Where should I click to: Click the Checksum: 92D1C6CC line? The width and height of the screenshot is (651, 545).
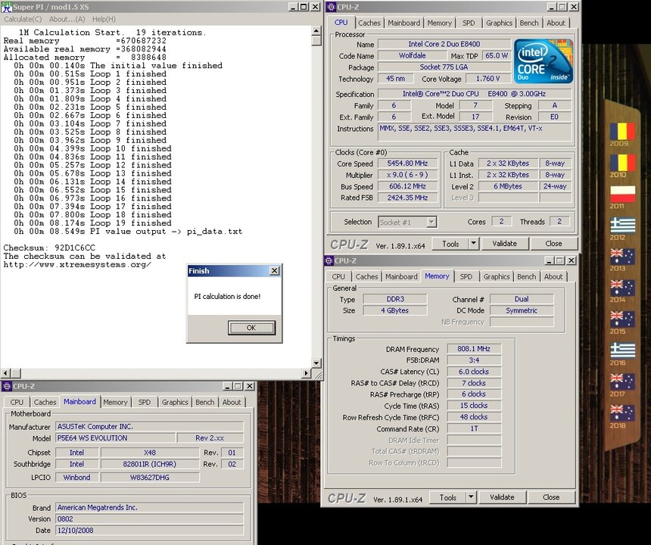tap(49, 248)
